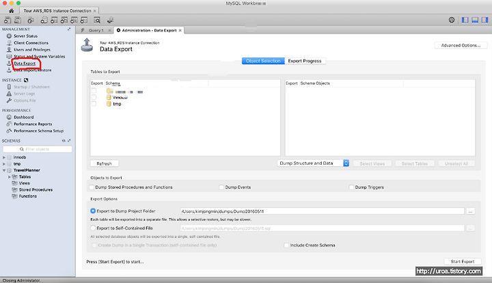Click the dump project folder path field

pyautogui.click(x=323, y=211)
